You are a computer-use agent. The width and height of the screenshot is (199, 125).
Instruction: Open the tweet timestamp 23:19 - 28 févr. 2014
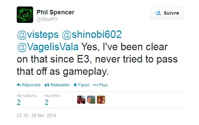click(x=37, y=115)
